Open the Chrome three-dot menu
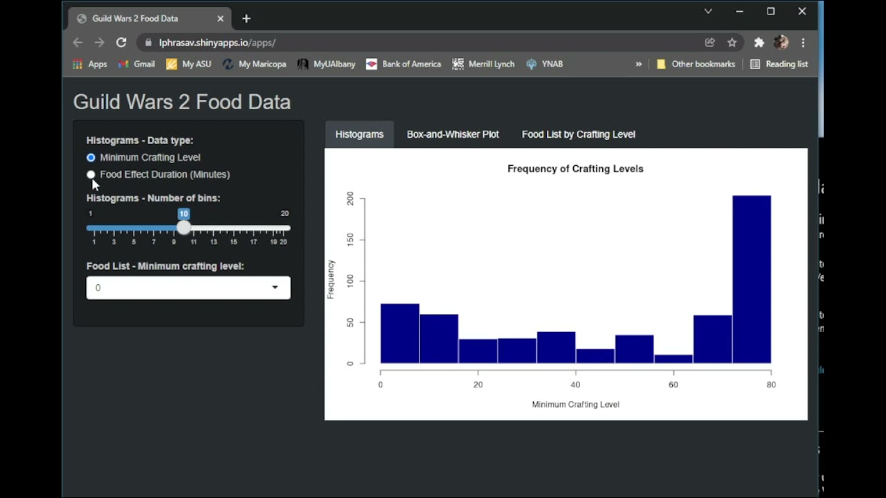 pos(803,43)
